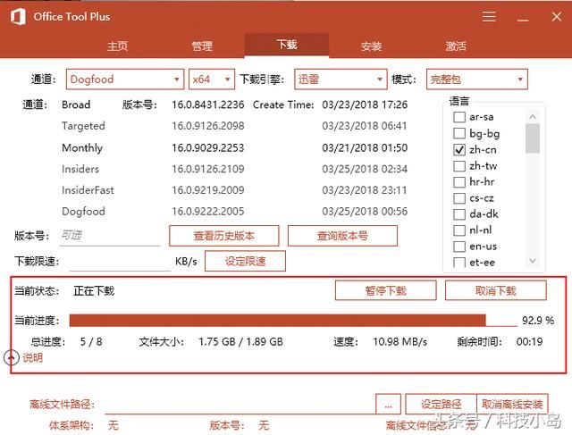Click the 5 / 8 total progress value
The height and width of the screenshot is (435, 572).
click(91, 341)
